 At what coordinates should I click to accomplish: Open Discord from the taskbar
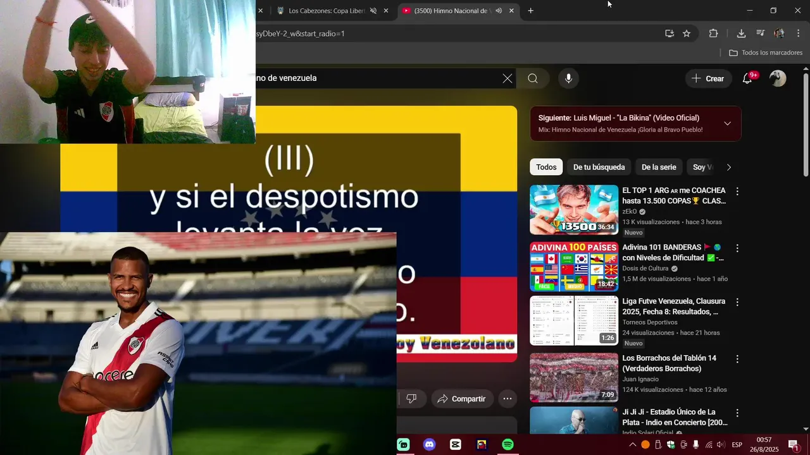click(x=430, y=445)
